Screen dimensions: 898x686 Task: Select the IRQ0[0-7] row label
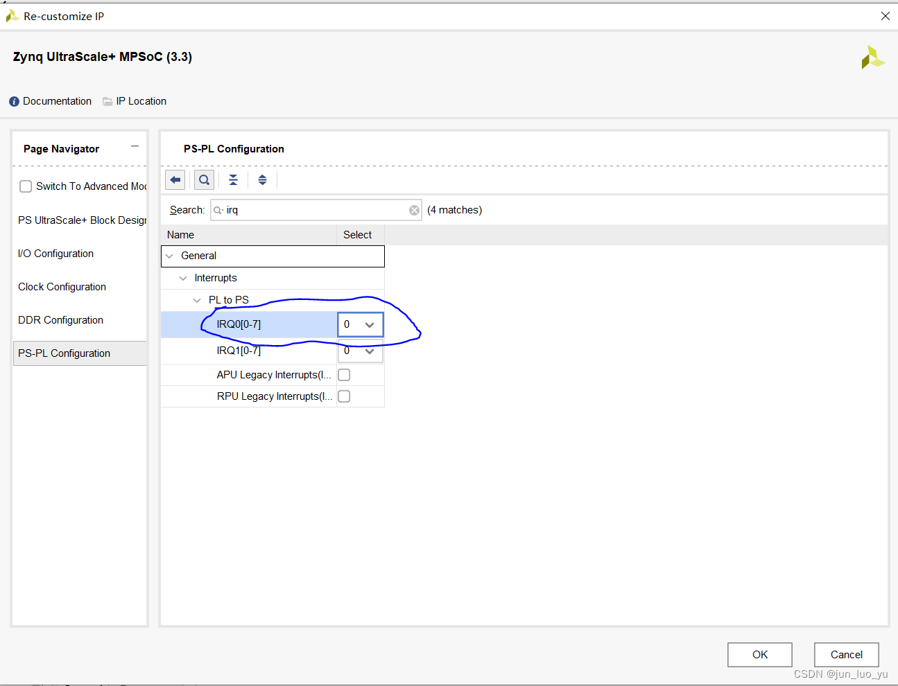(239, 324)
